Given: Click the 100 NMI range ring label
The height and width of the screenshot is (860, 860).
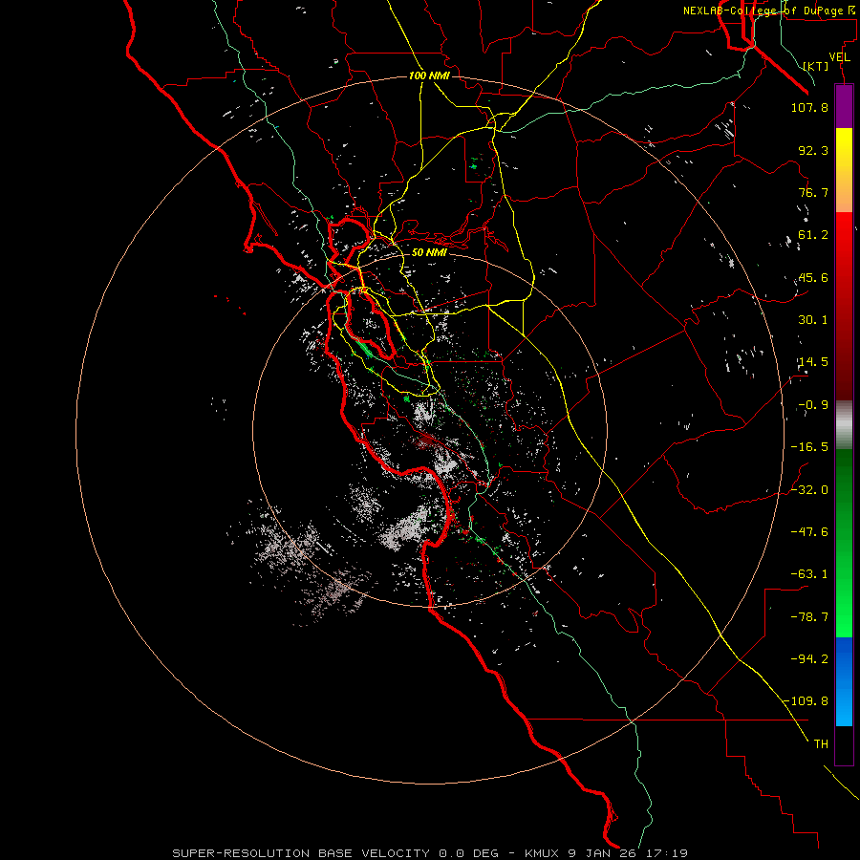Looking at the screenshot, I should point(429,75).
